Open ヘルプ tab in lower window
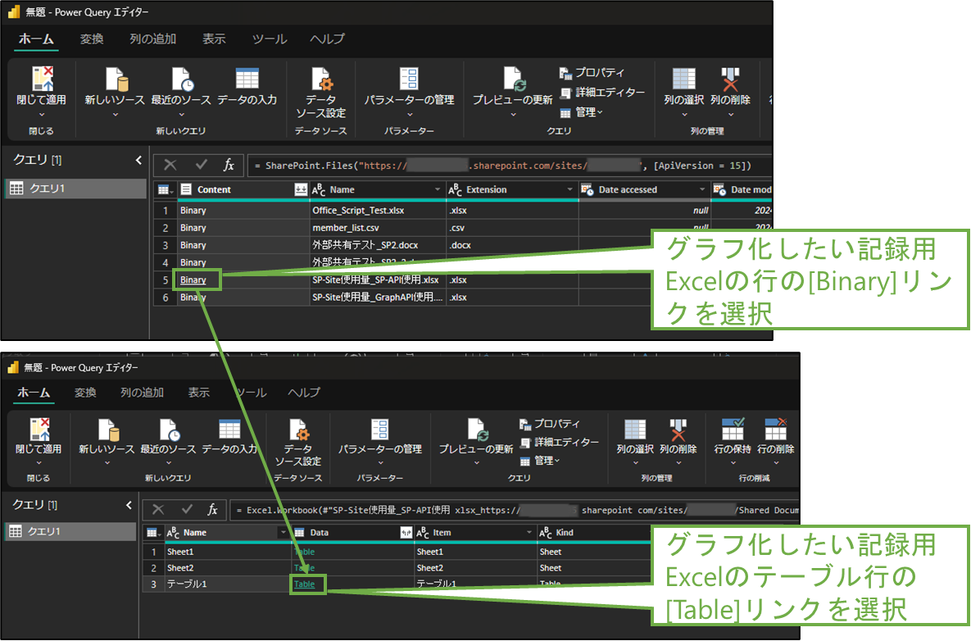The height and width of the screenshot is (641, 971). coord(304,392)
